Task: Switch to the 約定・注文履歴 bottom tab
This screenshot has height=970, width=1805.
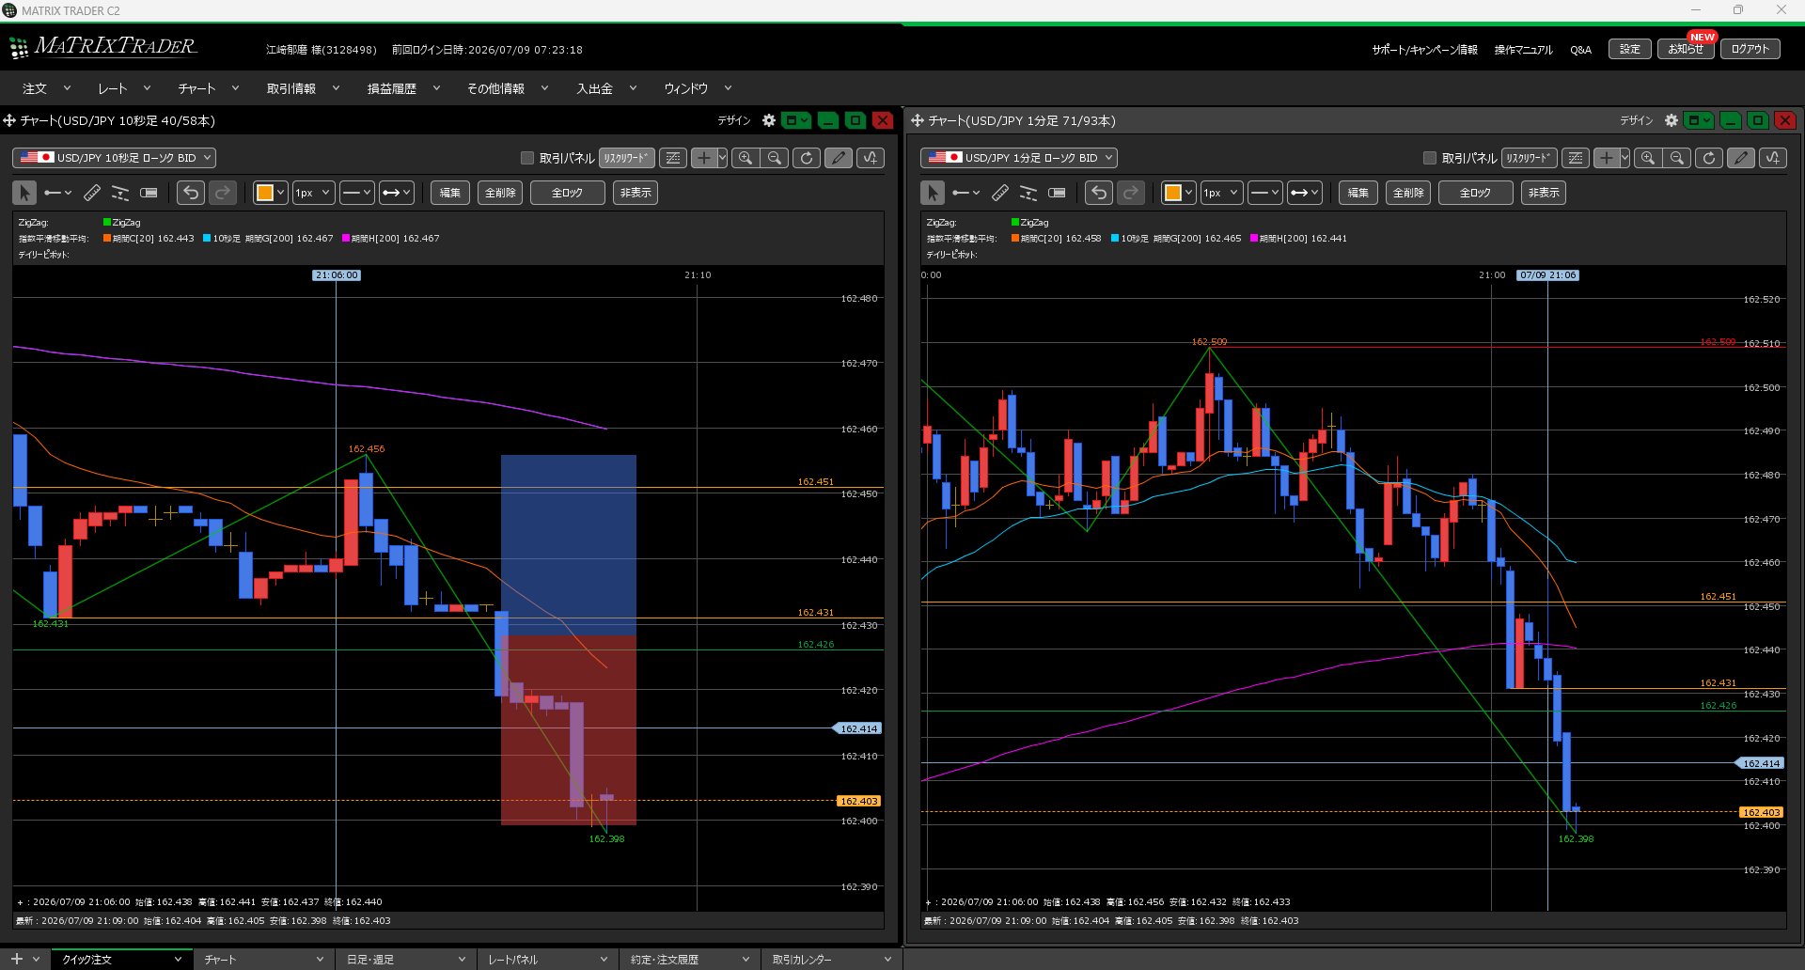Action: [689, 959]
